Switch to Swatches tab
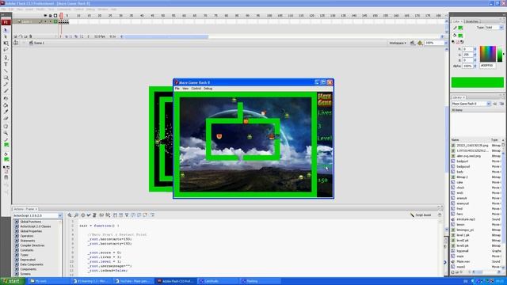This screenshot has height=285, width=507. pos(472,21)
